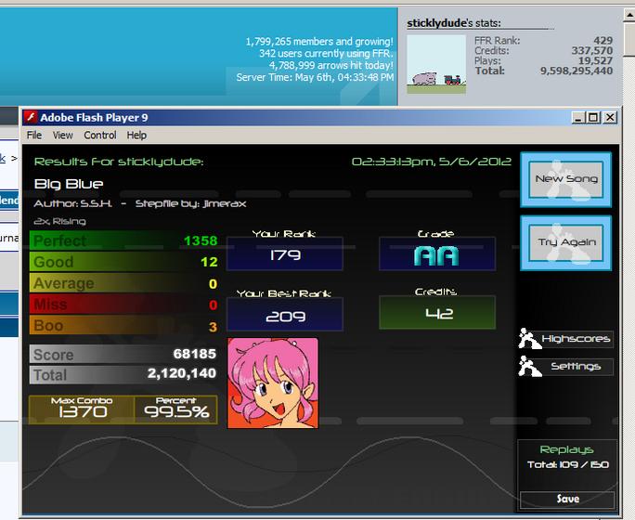Click the stick figure icon beside Highscores
Viewport: 635px width, 520px height.
tap(529, 339)
